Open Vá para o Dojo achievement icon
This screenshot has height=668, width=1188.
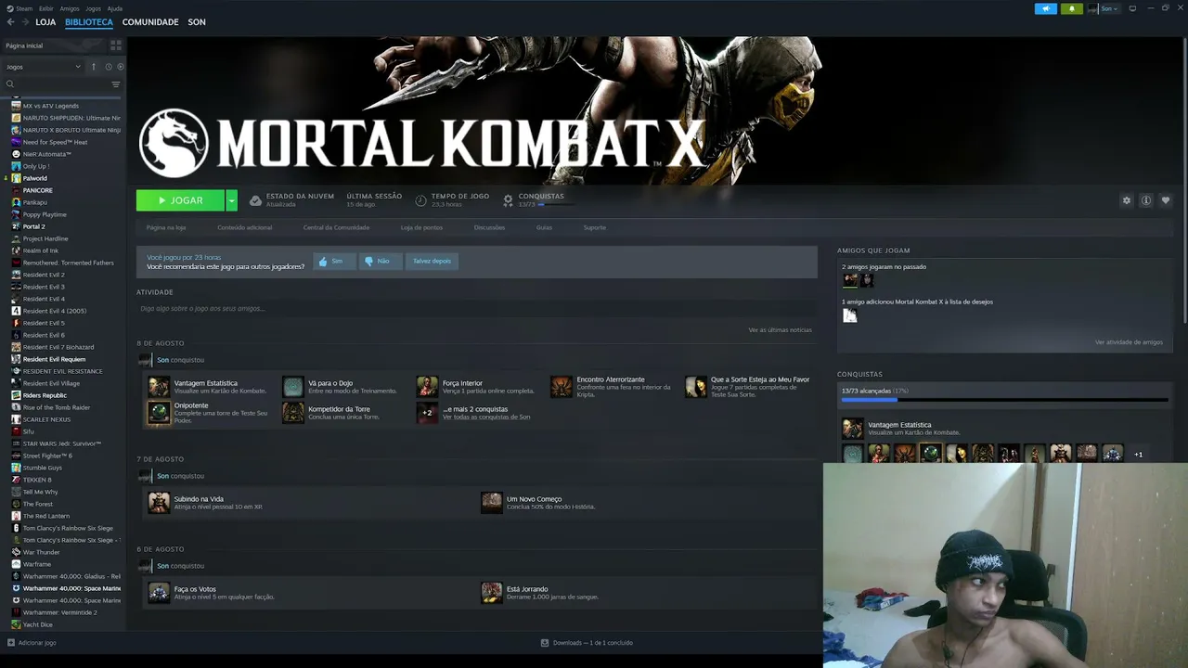click(x=292, y=387)
